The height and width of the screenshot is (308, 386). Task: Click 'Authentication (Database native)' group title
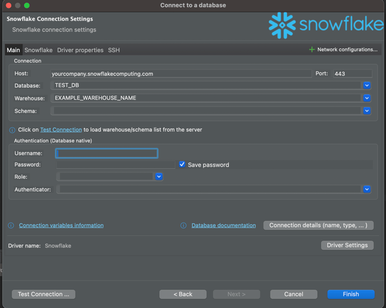click(53, 141)
